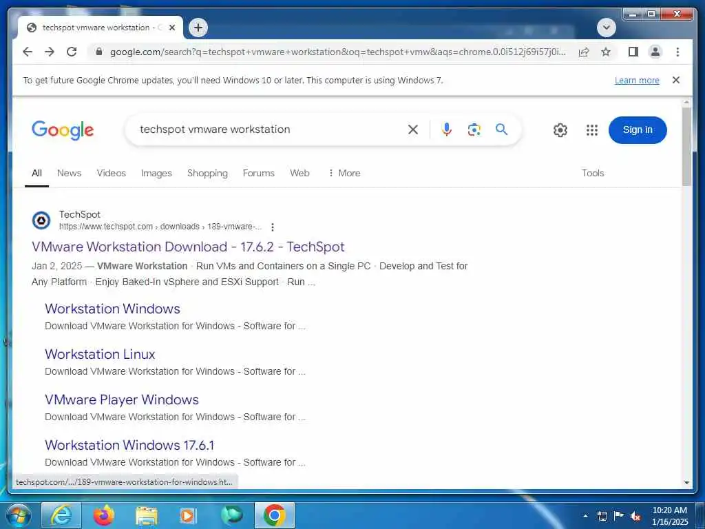Expand the tab search dropdown arrow
705x529 pixels.
[606, 28]
